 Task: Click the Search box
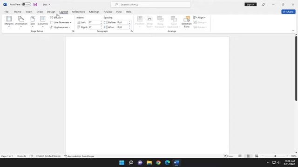click(151, 4)
